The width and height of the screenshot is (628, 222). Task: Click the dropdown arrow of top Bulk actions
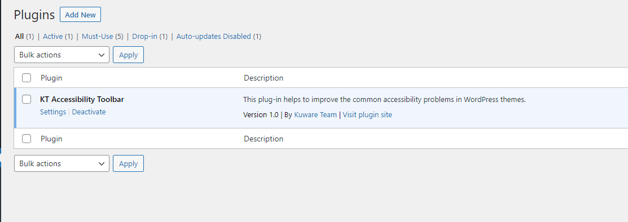point(102,55)
